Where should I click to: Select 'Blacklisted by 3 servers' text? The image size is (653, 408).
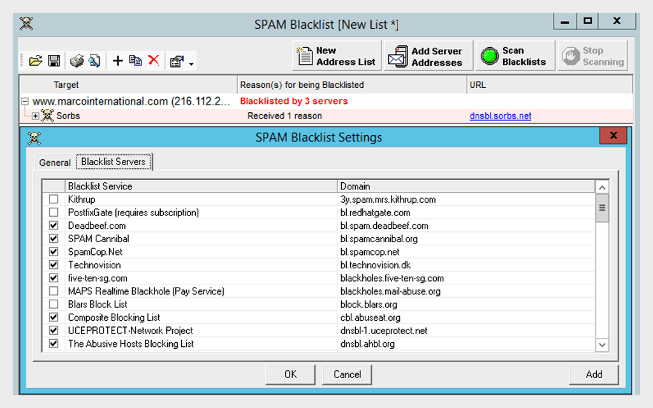pos(294,101)
